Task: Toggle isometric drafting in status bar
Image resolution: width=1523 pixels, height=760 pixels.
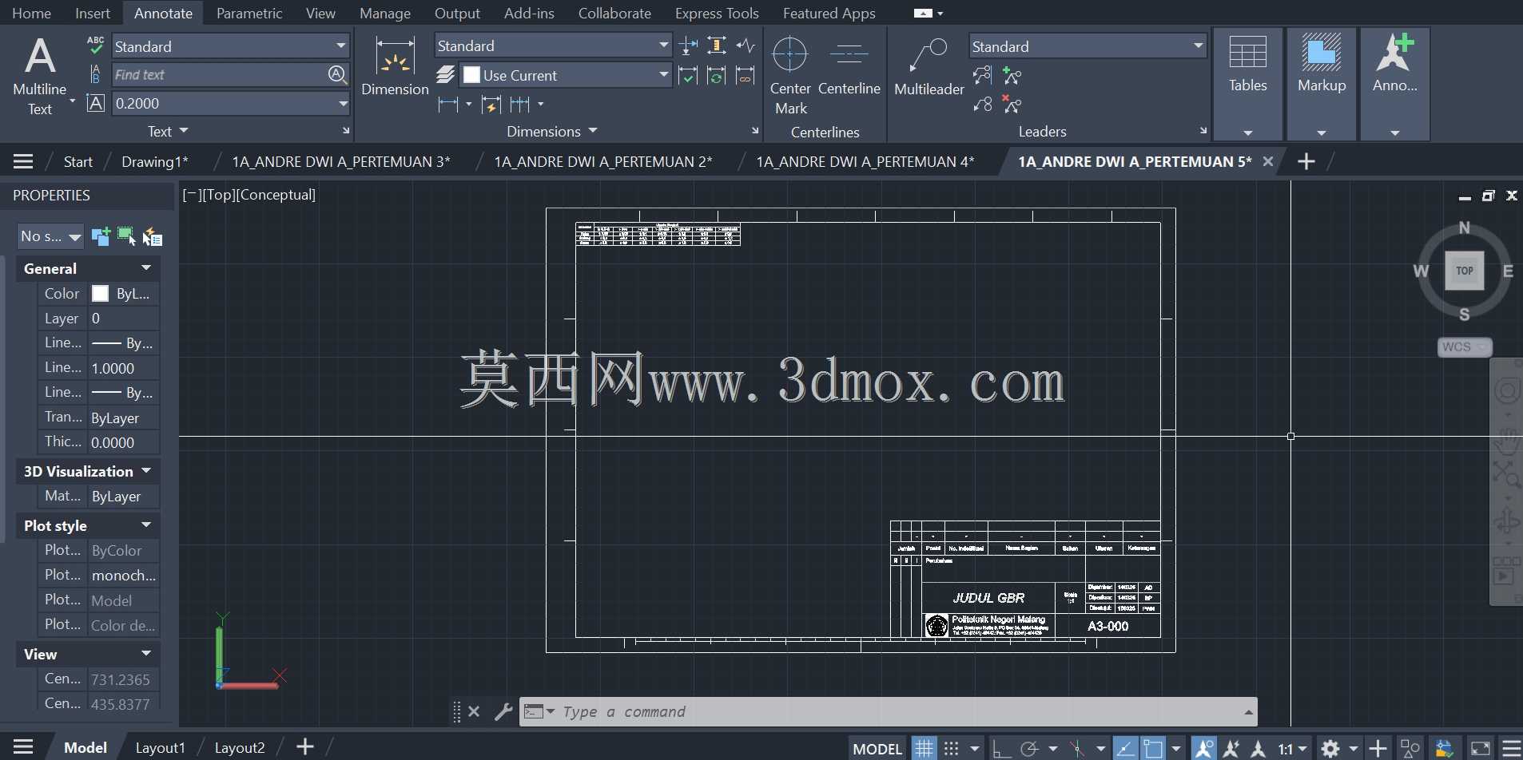Action: [1077, 749]
